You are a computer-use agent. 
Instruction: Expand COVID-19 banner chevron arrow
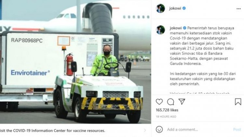(x=145, y=130)
